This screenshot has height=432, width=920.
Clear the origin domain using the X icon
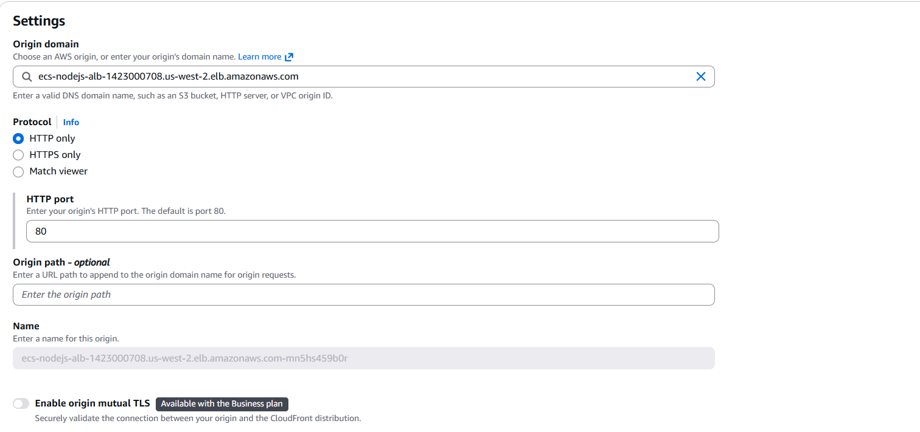[x=700, y=76]
